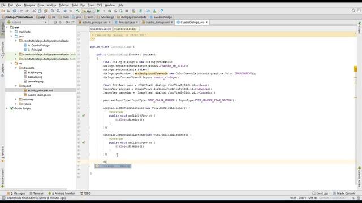This screenshot has height=203, width=362.
Task: Click the override gutter icon beside cancelar onClick
Action: [x=84, y=143]
